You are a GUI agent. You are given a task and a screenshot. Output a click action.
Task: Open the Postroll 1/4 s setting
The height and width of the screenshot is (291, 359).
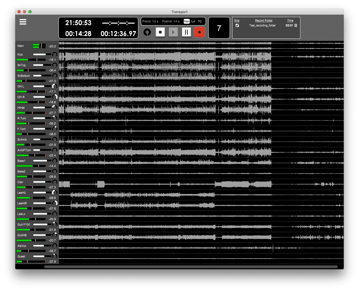(171, 21)
